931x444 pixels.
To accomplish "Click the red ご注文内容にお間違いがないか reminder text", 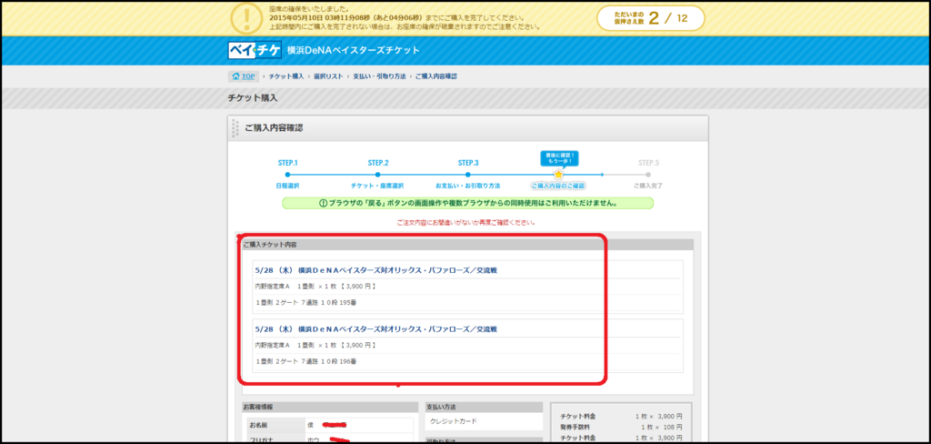I will click(x=466, y=222).
